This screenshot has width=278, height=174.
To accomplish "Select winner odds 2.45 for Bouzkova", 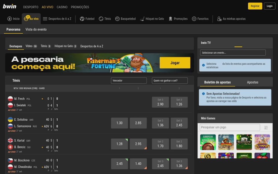I will [119, 164].
